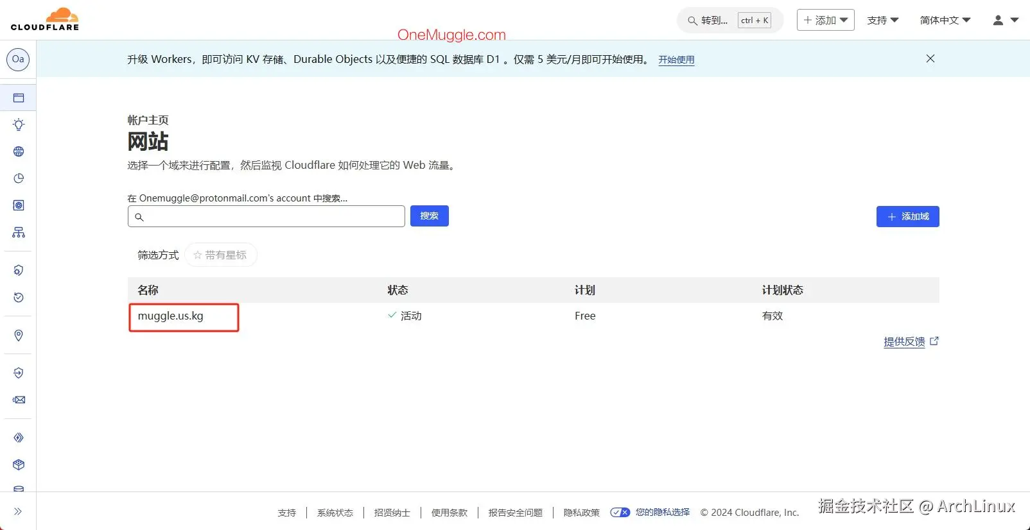Expand the sidebar with double chevron
The height and width of the screenshot is (530, 1030).
point(18,511)
